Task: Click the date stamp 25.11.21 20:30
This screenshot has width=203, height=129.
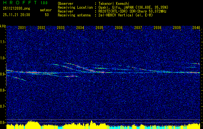Action: [x=16, y=15]
